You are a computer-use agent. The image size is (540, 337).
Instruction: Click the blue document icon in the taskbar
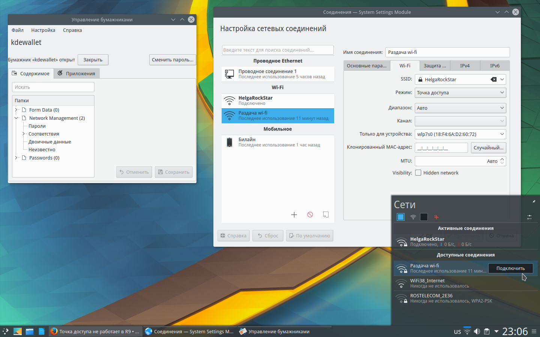coord(42,331)
